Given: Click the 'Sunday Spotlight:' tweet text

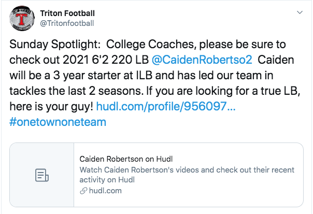Looking at the screenshot, I should [x=55, y=45].
